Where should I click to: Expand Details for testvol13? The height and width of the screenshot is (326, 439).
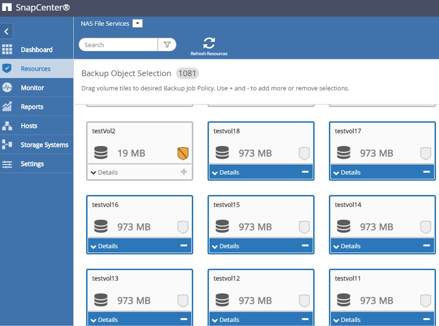104,320
